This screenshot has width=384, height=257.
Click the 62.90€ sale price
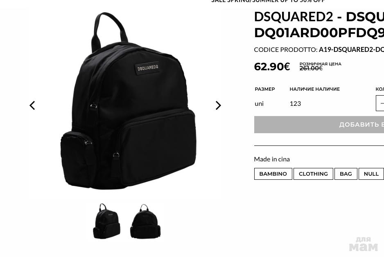tap(272, 67)
